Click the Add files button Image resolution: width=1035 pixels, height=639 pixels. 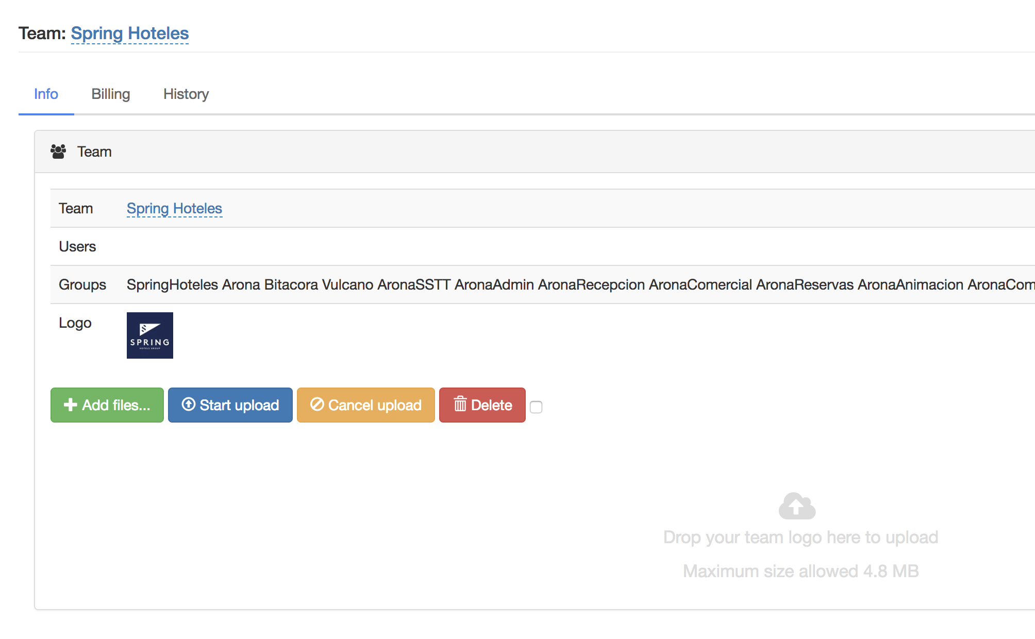pyautogui.click(x=107, y=405)
